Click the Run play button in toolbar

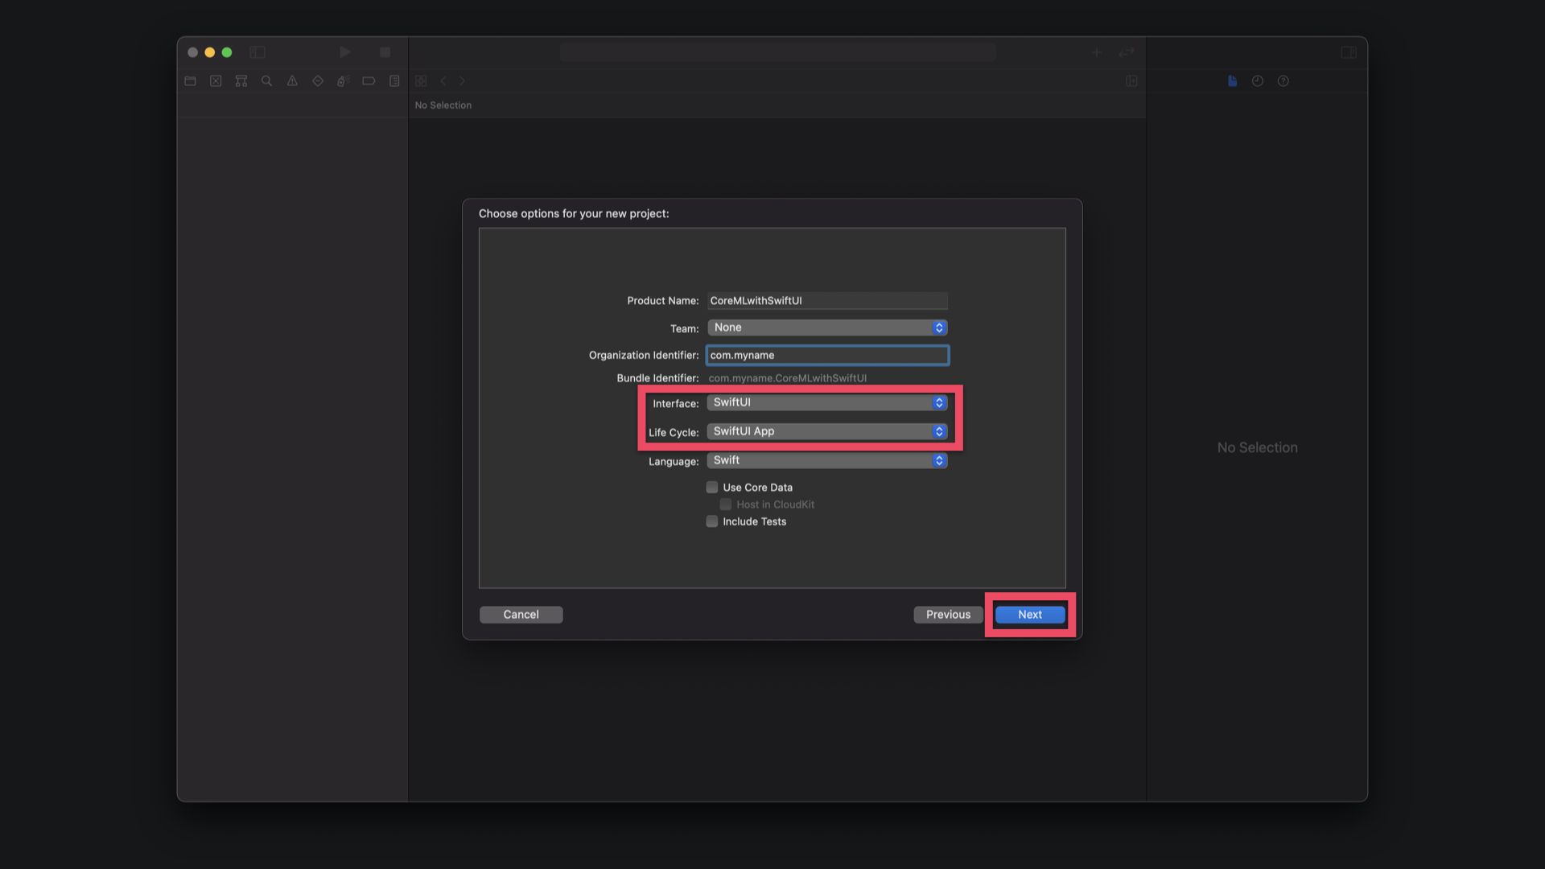click(344, 52)
